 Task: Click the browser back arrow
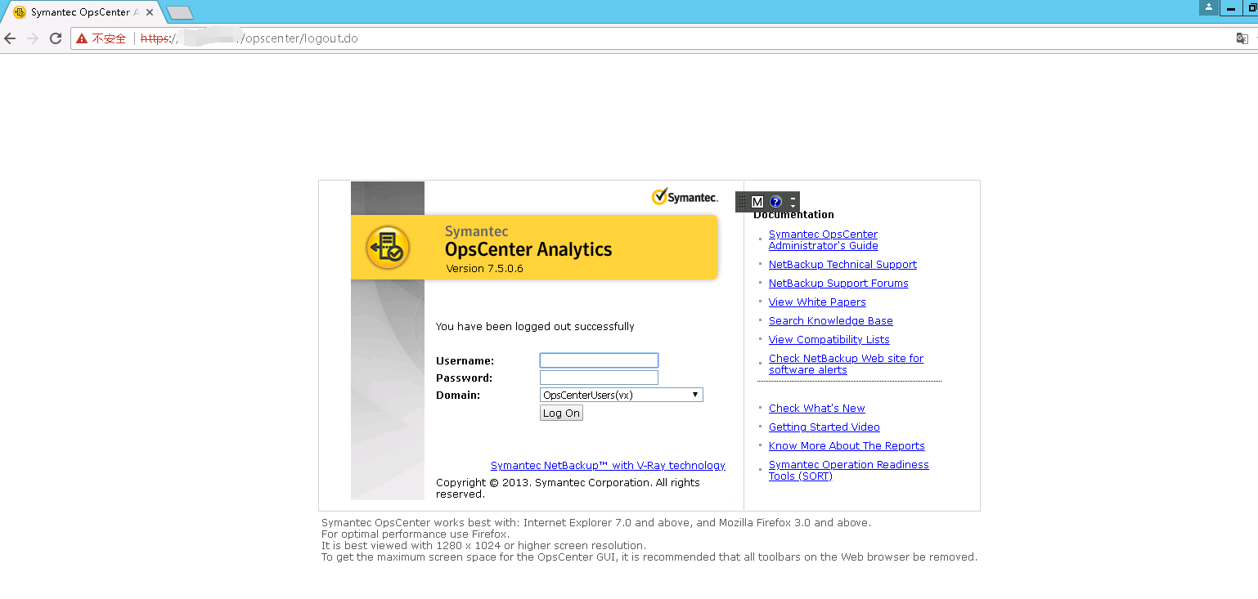click(x=10, y=38)
